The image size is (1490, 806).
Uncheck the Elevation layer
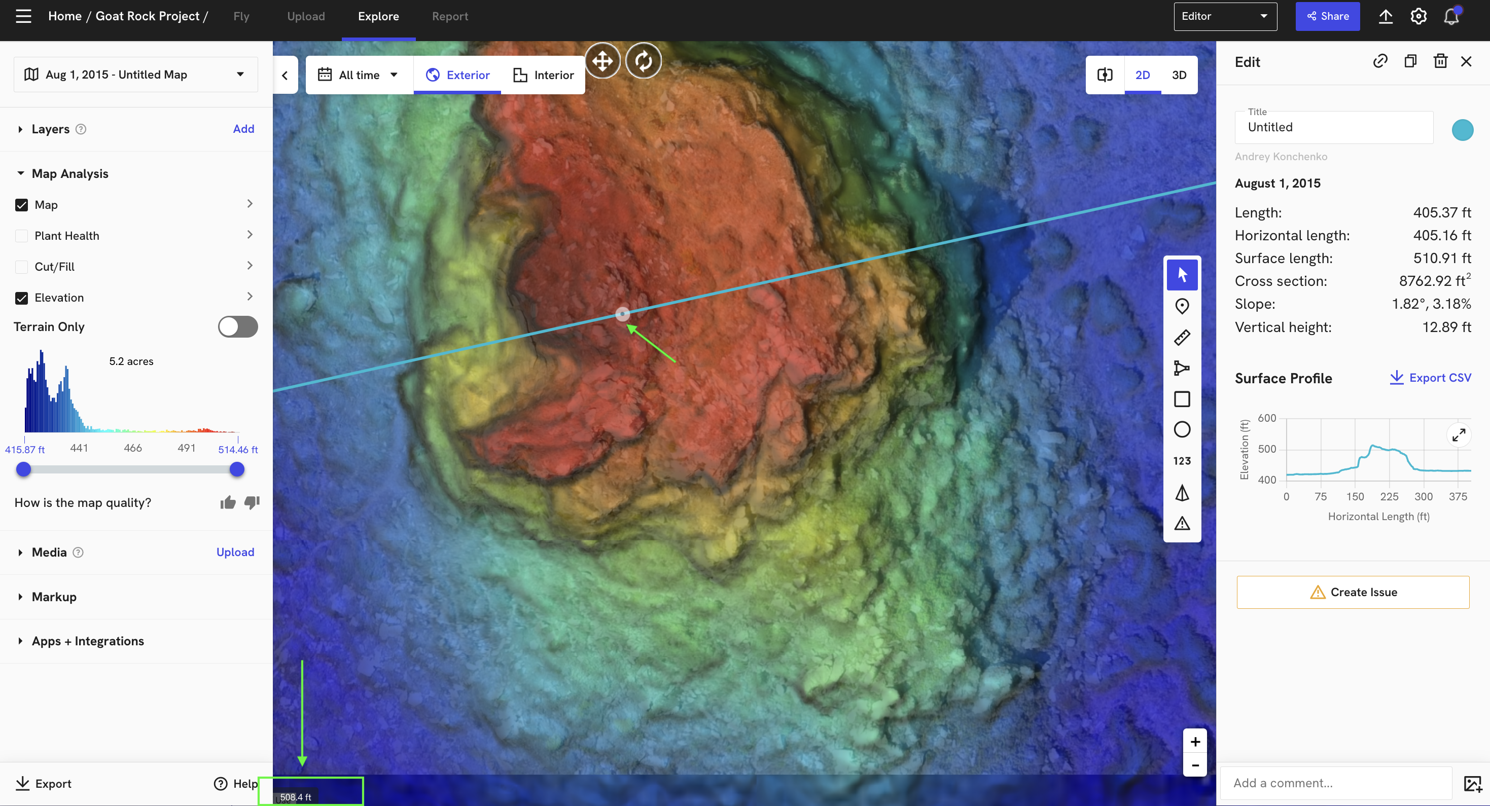pyautogui.click(x=21, y=298)
